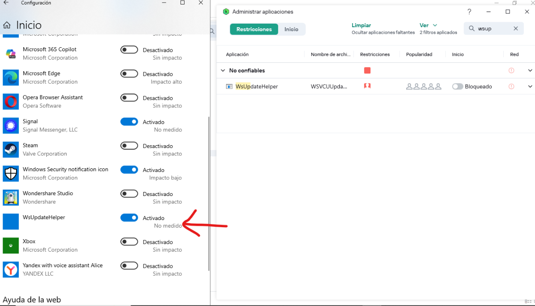Enable Xbox at startup
Screen dimensions: 535x306
pos(129,242)
